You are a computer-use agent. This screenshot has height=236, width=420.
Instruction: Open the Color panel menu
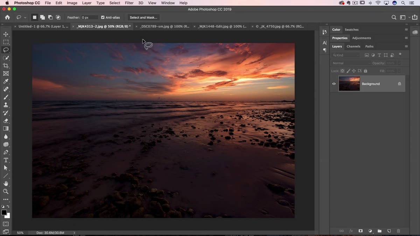tap(406, 30)
